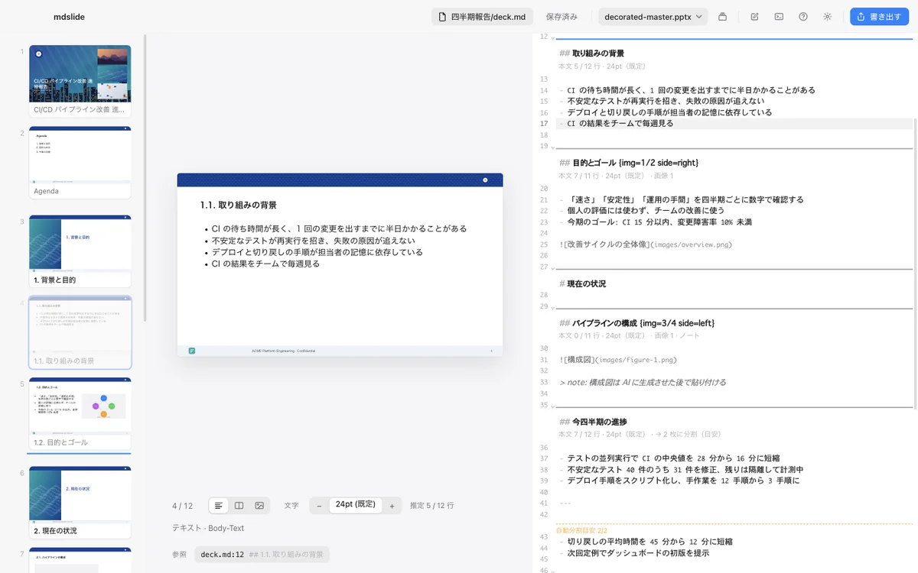Click the editor line starting デプロイと切り戻しの手順が担当者
This screenshot has width=918, height=573.
(x=734, y=112)
